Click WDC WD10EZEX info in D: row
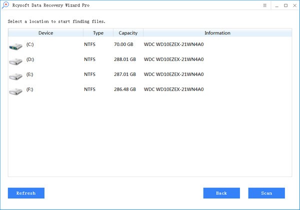 click(x=173, y=59)
